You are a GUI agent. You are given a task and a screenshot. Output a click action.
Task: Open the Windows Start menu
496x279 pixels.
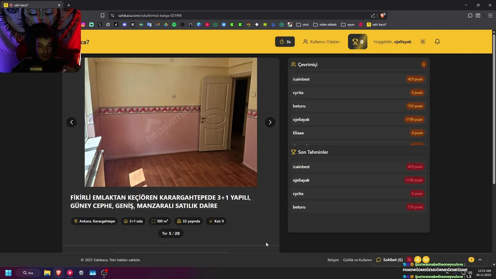[x=8, y=273]
